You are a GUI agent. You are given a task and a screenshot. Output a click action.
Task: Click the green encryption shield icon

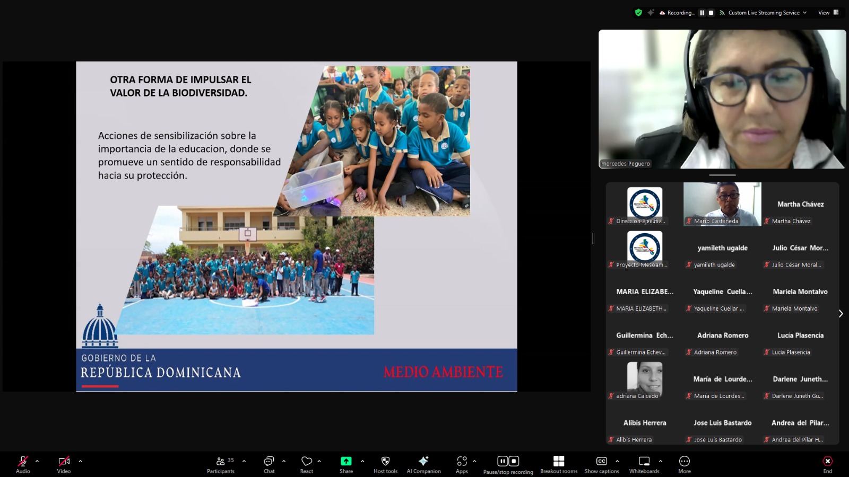pyautogui.click(x=638, y=13)
